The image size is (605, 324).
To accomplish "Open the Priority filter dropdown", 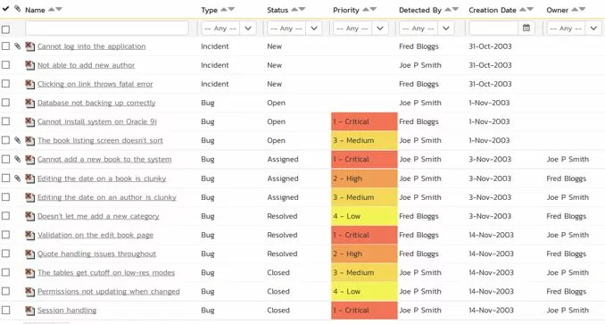I will pos(361,29).
